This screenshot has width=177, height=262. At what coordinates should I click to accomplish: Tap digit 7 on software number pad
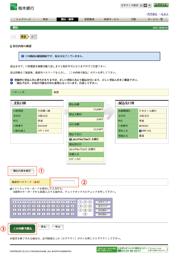click(x=80, y=210)
